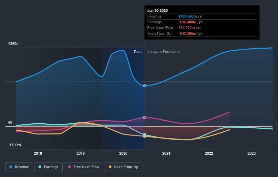Click the -€36.480m earnings value in tooltip

(187, 22)
